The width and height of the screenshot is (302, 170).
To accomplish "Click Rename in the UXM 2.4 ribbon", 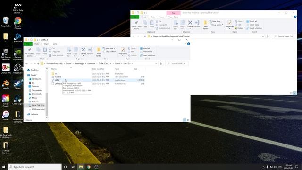I will point(90,51).
